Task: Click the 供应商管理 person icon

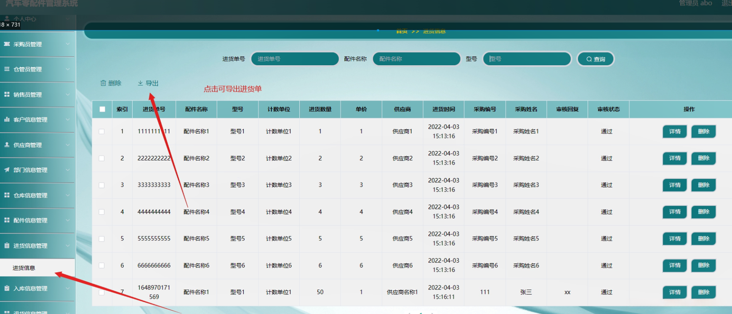Action: tap(7, 145)
